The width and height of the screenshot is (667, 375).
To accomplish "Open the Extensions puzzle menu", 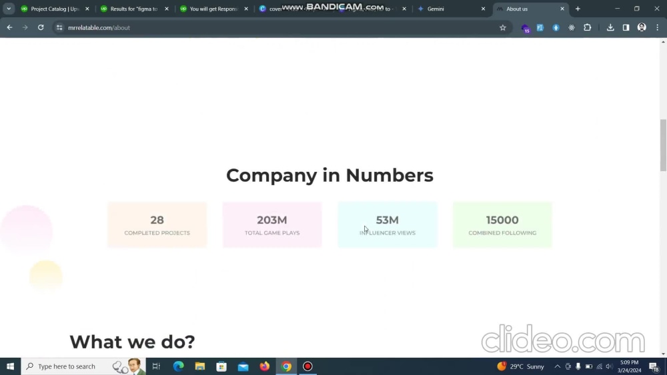I will point(588,27).
